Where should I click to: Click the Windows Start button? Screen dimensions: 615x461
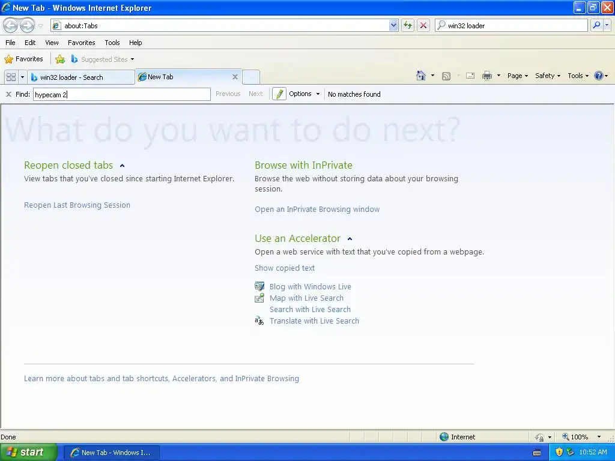(x=28, y=452)
